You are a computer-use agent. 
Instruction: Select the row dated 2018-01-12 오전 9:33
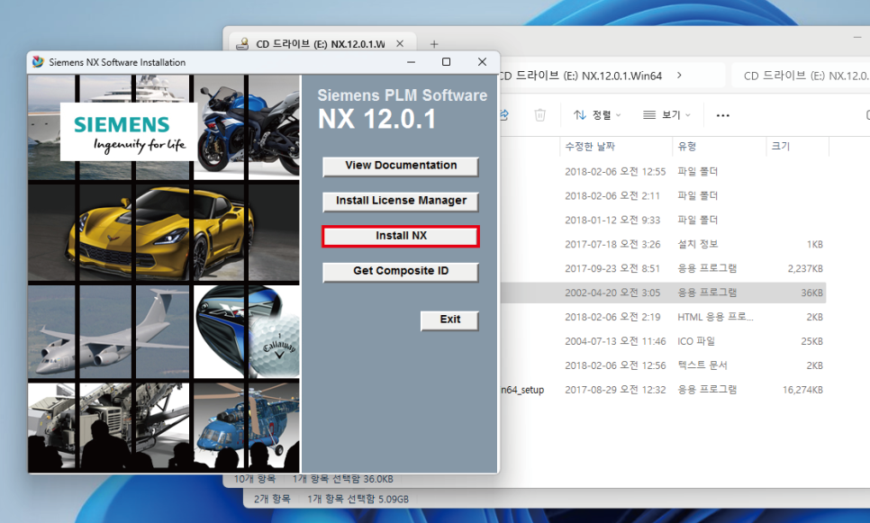coord(663,221)
